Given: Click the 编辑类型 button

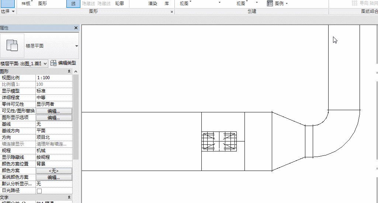Looking at the screenshot, I should [x=63, y=63].
